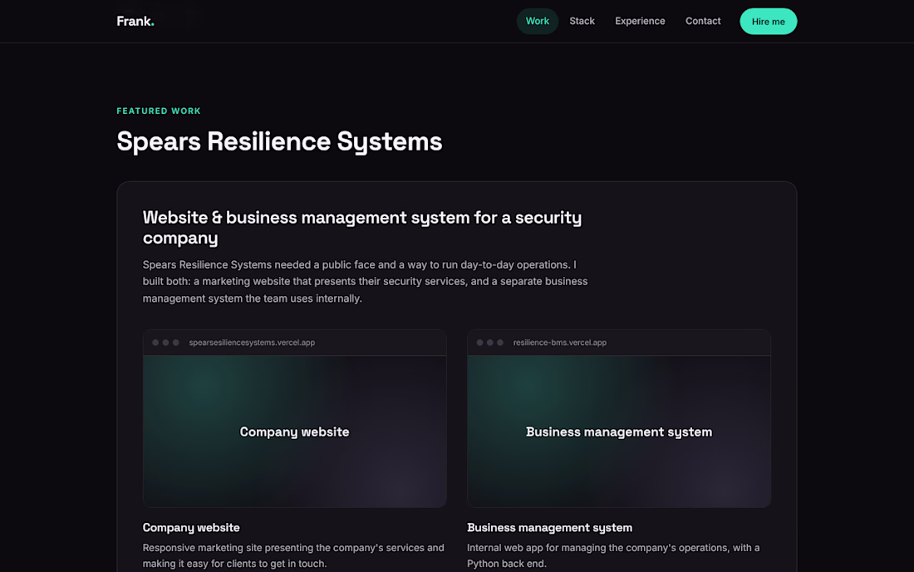Open the Experience nav link

(x=640, y=21)
